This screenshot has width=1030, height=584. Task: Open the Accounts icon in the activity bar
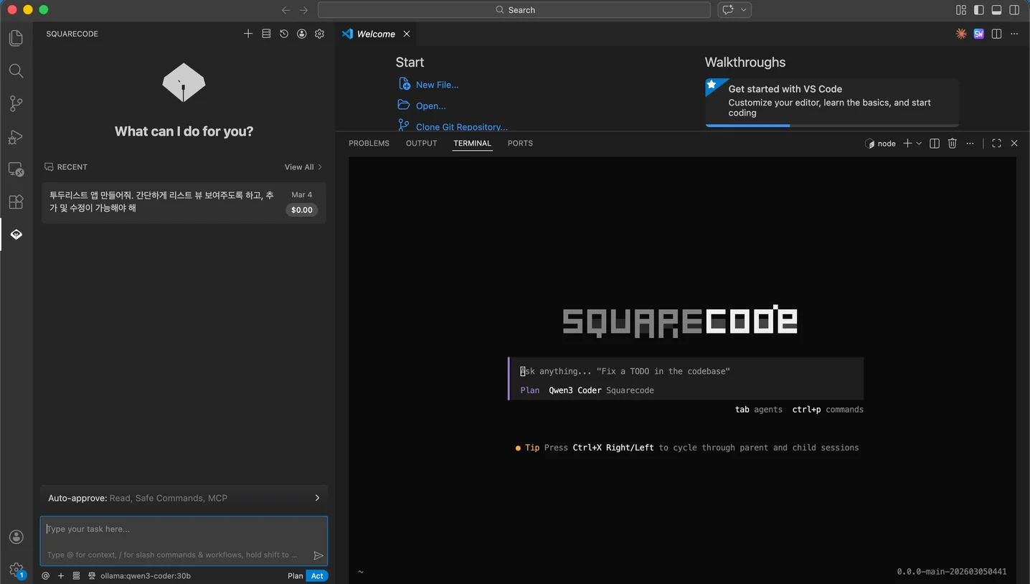16,537
